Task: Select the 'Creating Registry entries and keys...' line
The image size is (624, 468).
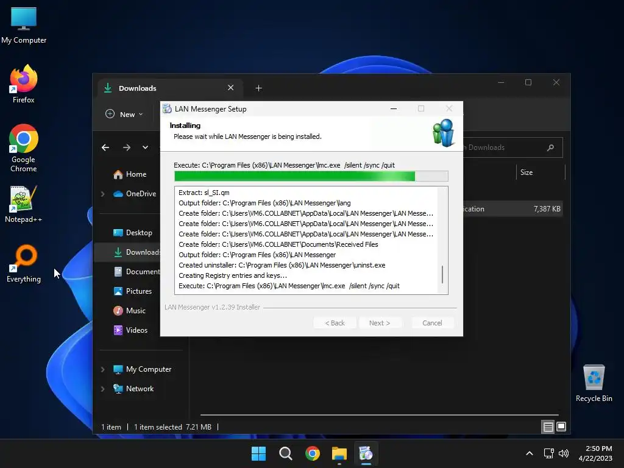Action: 233,275
